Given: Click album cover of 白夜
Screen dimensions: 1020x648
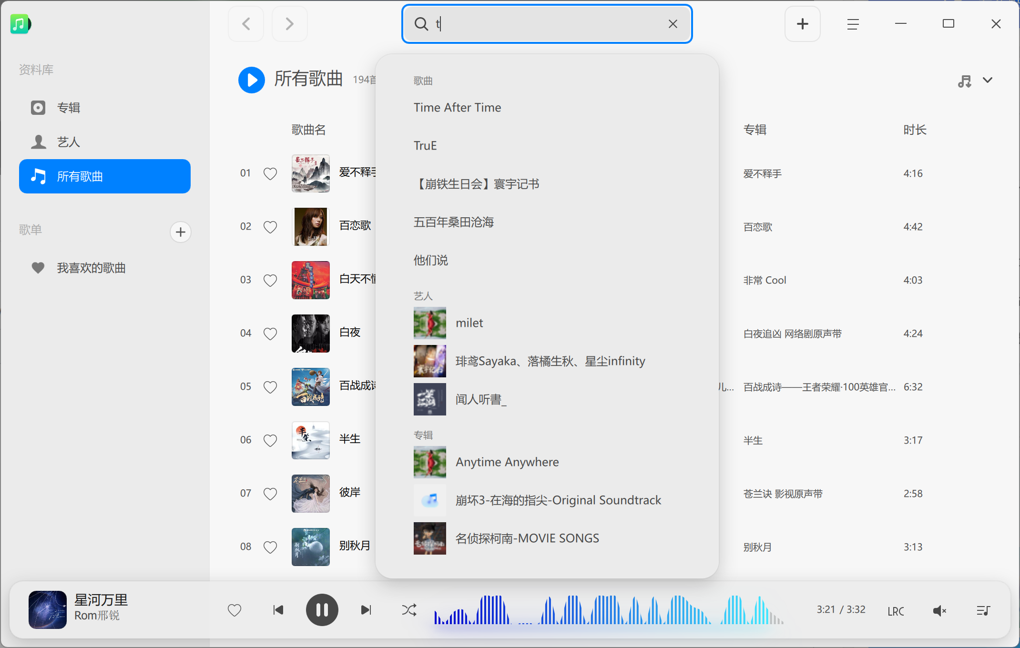Looking at the screenshot, I should click(x=311, y=334).
